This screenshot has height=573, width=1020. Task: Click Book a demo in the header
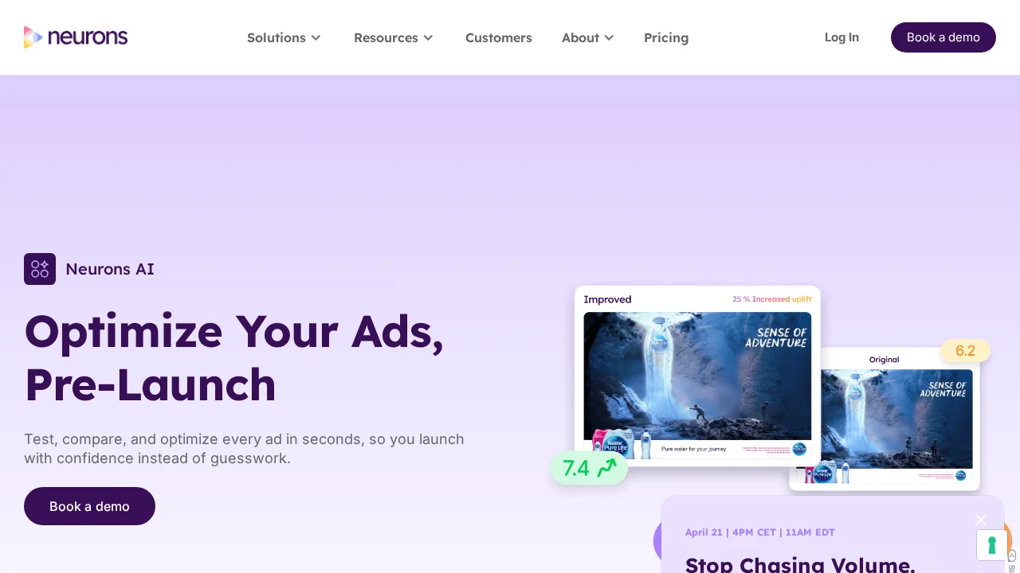click(943, 37)
